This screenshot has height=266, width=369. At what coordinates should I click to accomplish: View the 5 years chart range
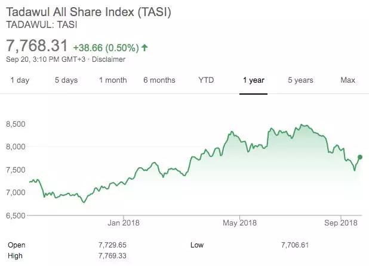[x=300, y=80]
